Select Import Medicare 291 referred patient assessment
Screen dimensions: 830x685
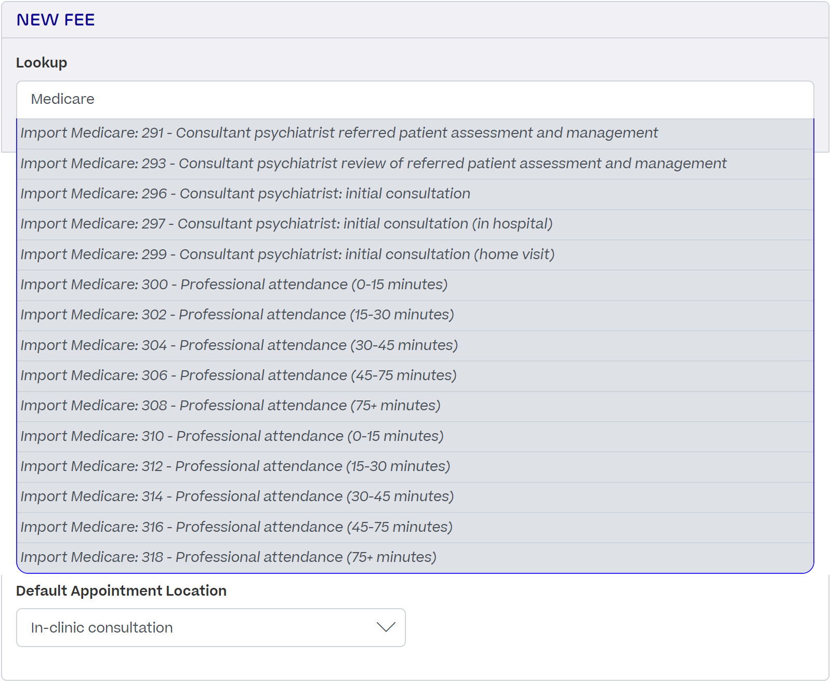(x=415, y=133)
